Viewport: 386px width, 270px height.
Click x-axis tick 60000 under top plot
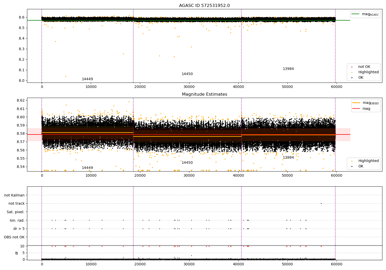pos(336,87)
